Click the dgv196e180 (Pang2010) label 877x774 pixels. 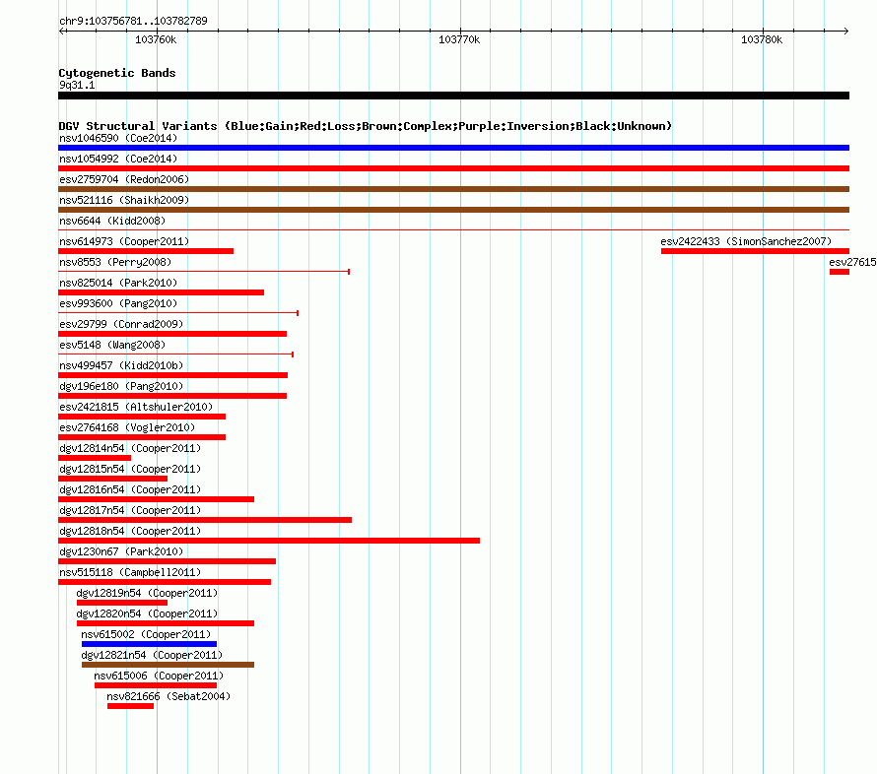point(121,386)
